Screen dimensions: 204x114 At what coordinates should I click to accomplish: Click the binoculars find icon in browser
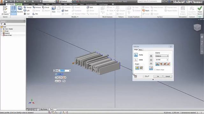(5, 24)
